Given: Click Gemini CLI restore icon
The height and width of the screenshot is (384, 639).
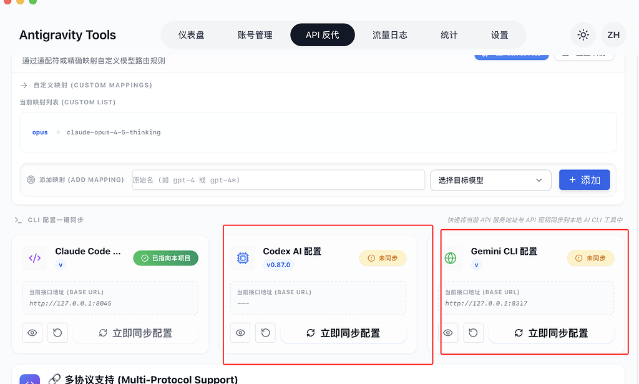Looking at the screenshot, I should click(x=474, y=333).
